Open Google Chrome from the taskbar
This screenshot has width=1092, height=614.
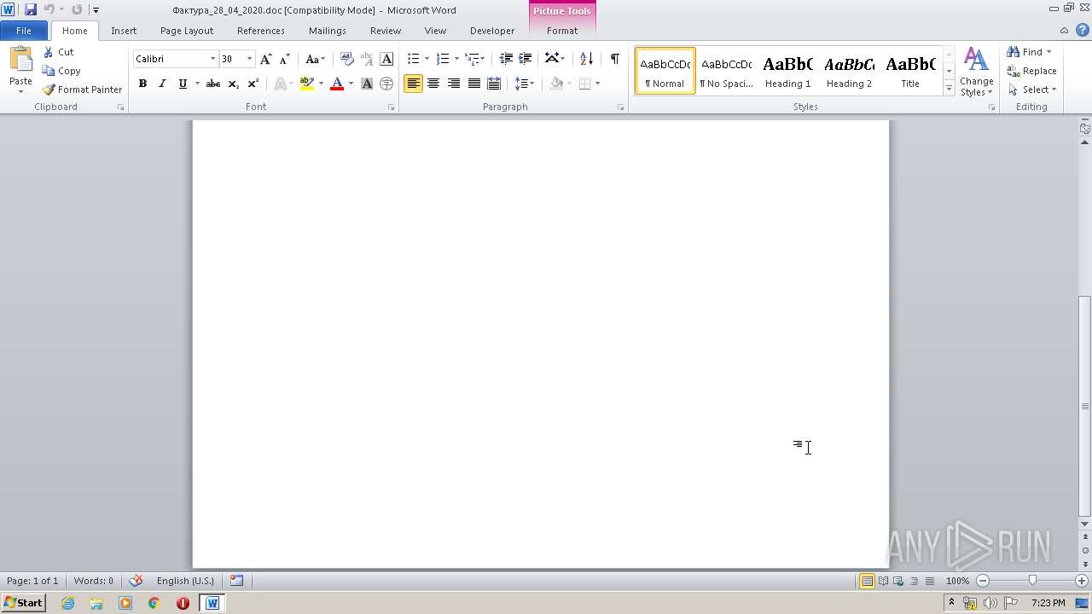[x=154, y=603]
